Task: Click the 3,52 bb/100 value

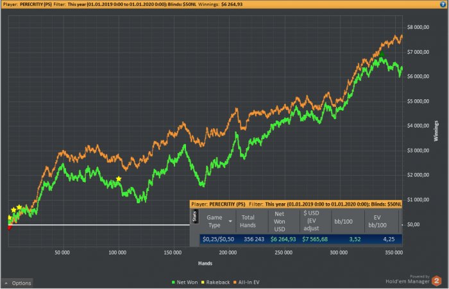Action: pyautogui.click(x=355, y=239)
